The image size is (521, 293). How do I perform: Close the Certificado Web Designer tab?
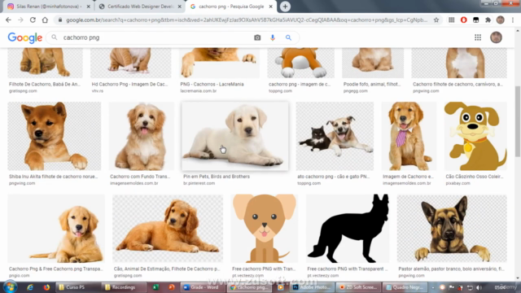coord(179,7)
